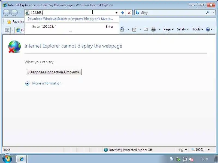Screen dimensions: 218x163
Task: Click the Done status bar text
Action: (7, 150)
